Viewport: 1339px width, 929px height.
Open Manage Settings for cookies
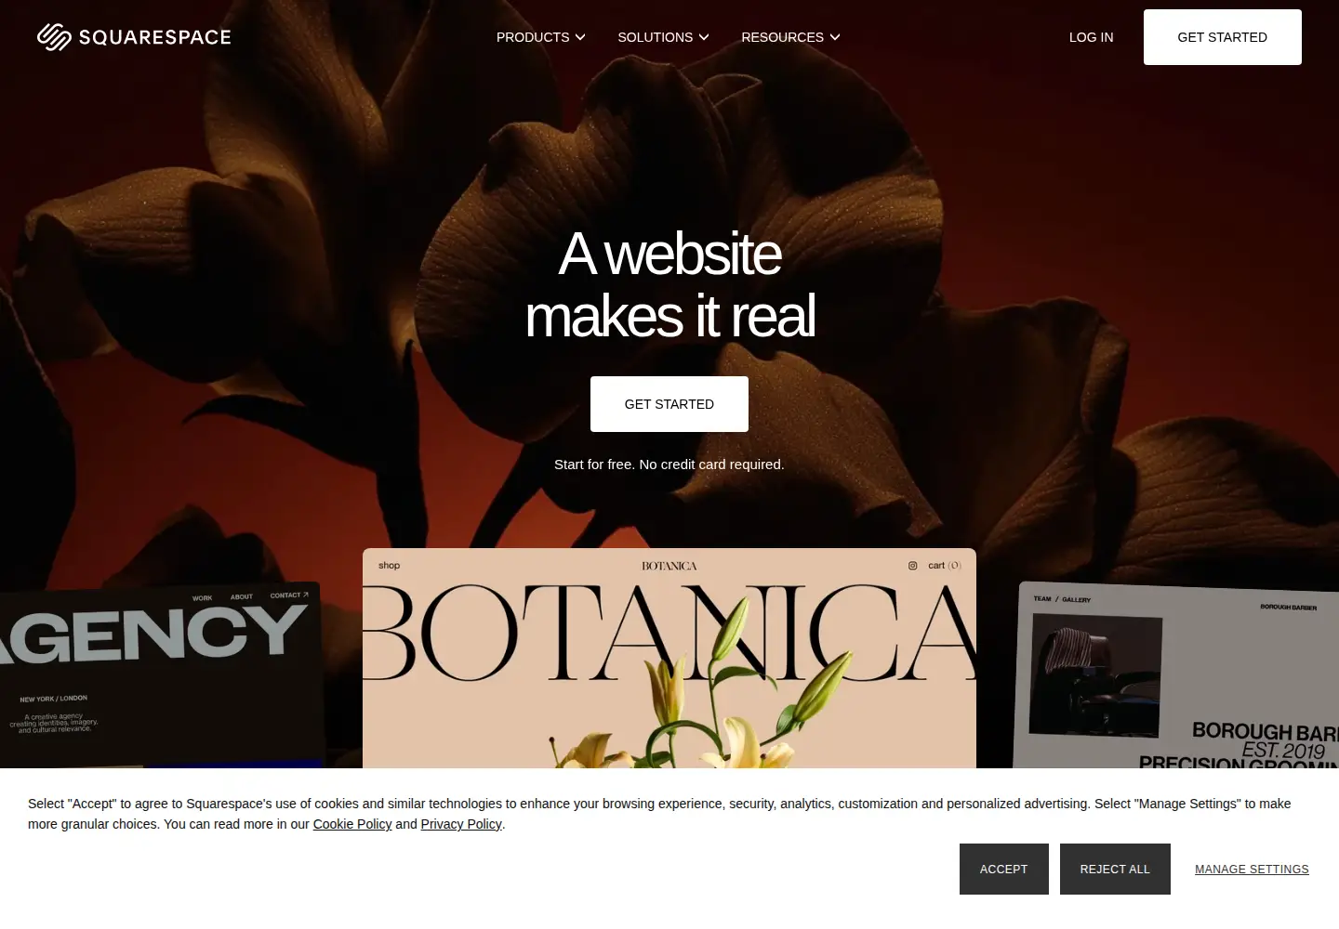tap(1252, 870)
